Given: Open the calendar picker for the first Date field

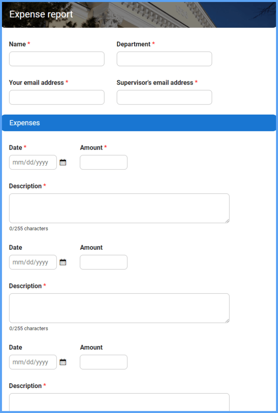Looking at the screenshot, I should coord(63,162).
